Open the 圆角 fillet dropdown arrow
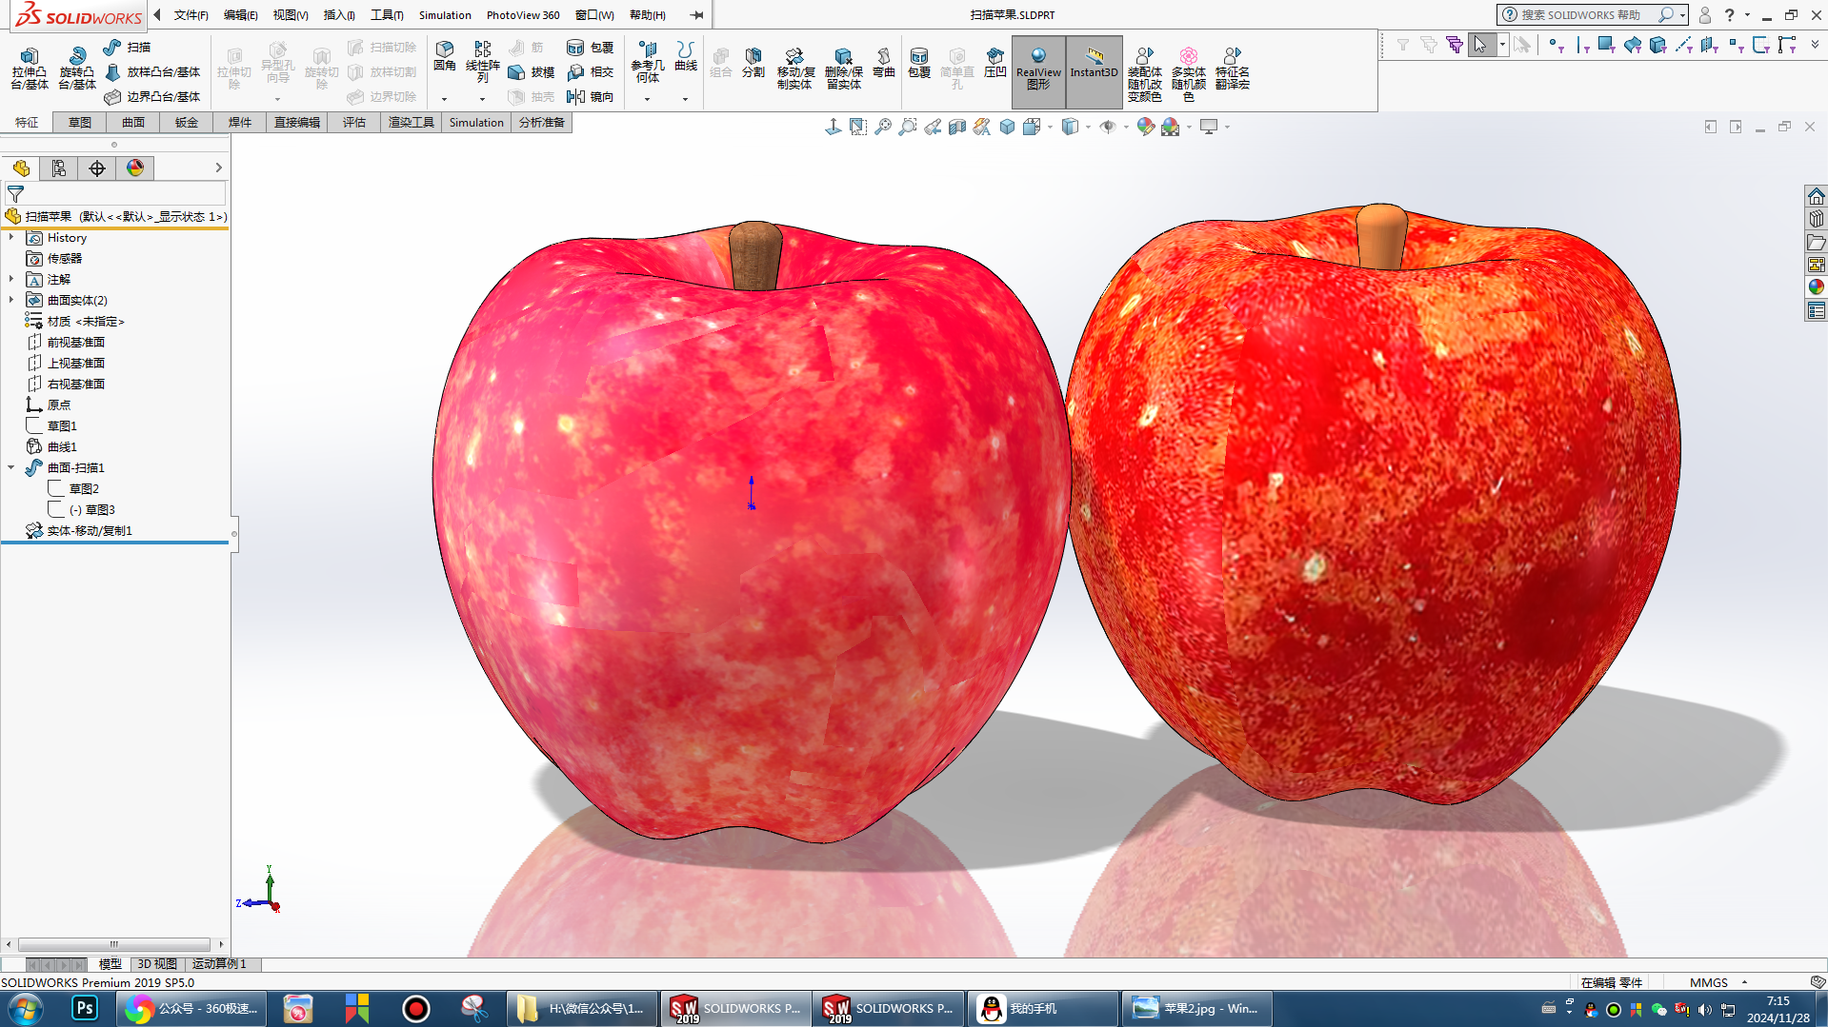 coord(445,99)
